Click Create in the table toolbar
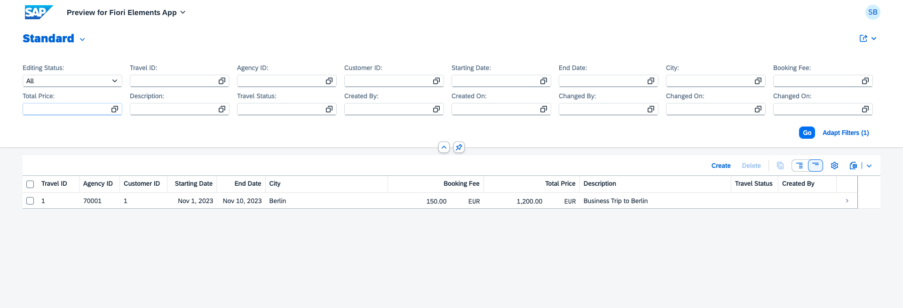This screenshot has width=903, height=308. click(x=721, y=166)
